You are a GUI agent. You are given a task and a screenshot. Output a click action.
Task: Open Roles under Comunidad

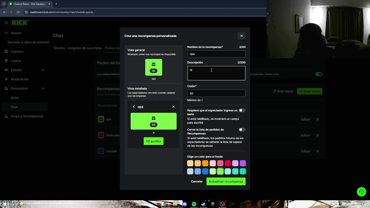[15, 98]
